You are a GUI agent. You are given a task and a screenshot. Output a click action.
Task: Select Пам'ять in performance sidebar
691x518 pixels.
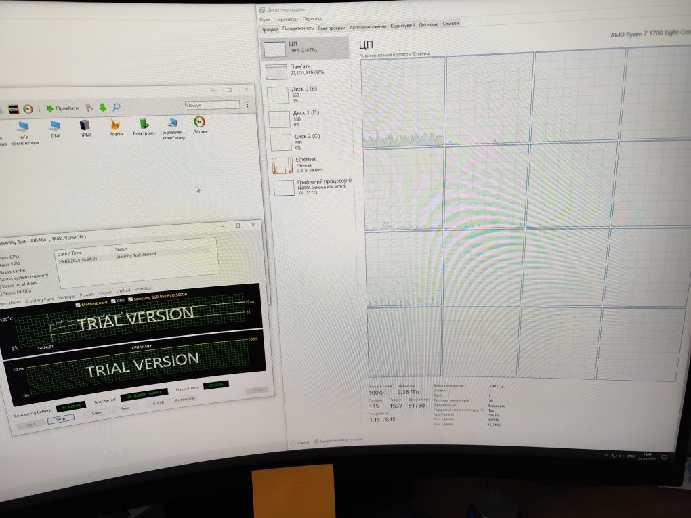[307, 70]
